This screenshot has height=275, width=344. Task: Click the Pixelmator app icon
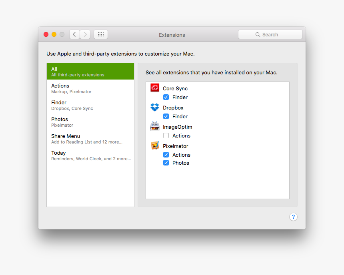click(155, 145)
